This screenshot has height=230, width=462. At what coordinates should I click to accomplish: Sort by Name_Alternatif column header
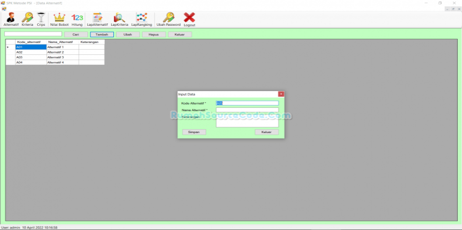coord(62,42)
